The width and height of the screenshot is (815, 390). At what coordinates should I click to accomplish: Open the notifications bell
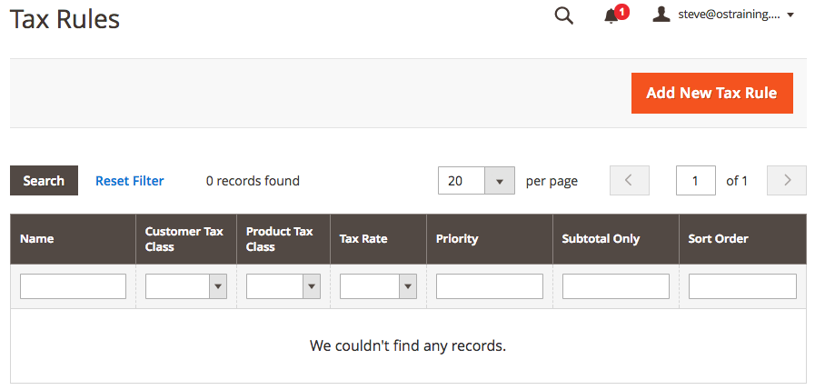click(611, 15)
